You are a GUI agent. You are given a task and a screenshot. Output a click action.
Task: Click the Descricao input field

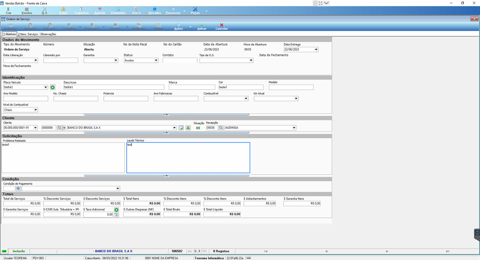click(114, 87)
